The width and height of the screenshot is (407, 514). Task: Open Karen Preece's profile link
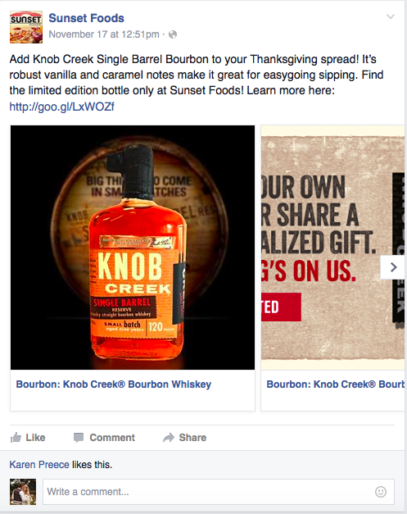click(x=39, y=465)
